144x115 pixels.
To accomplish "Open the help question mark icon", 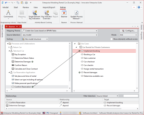I will 139,7.
